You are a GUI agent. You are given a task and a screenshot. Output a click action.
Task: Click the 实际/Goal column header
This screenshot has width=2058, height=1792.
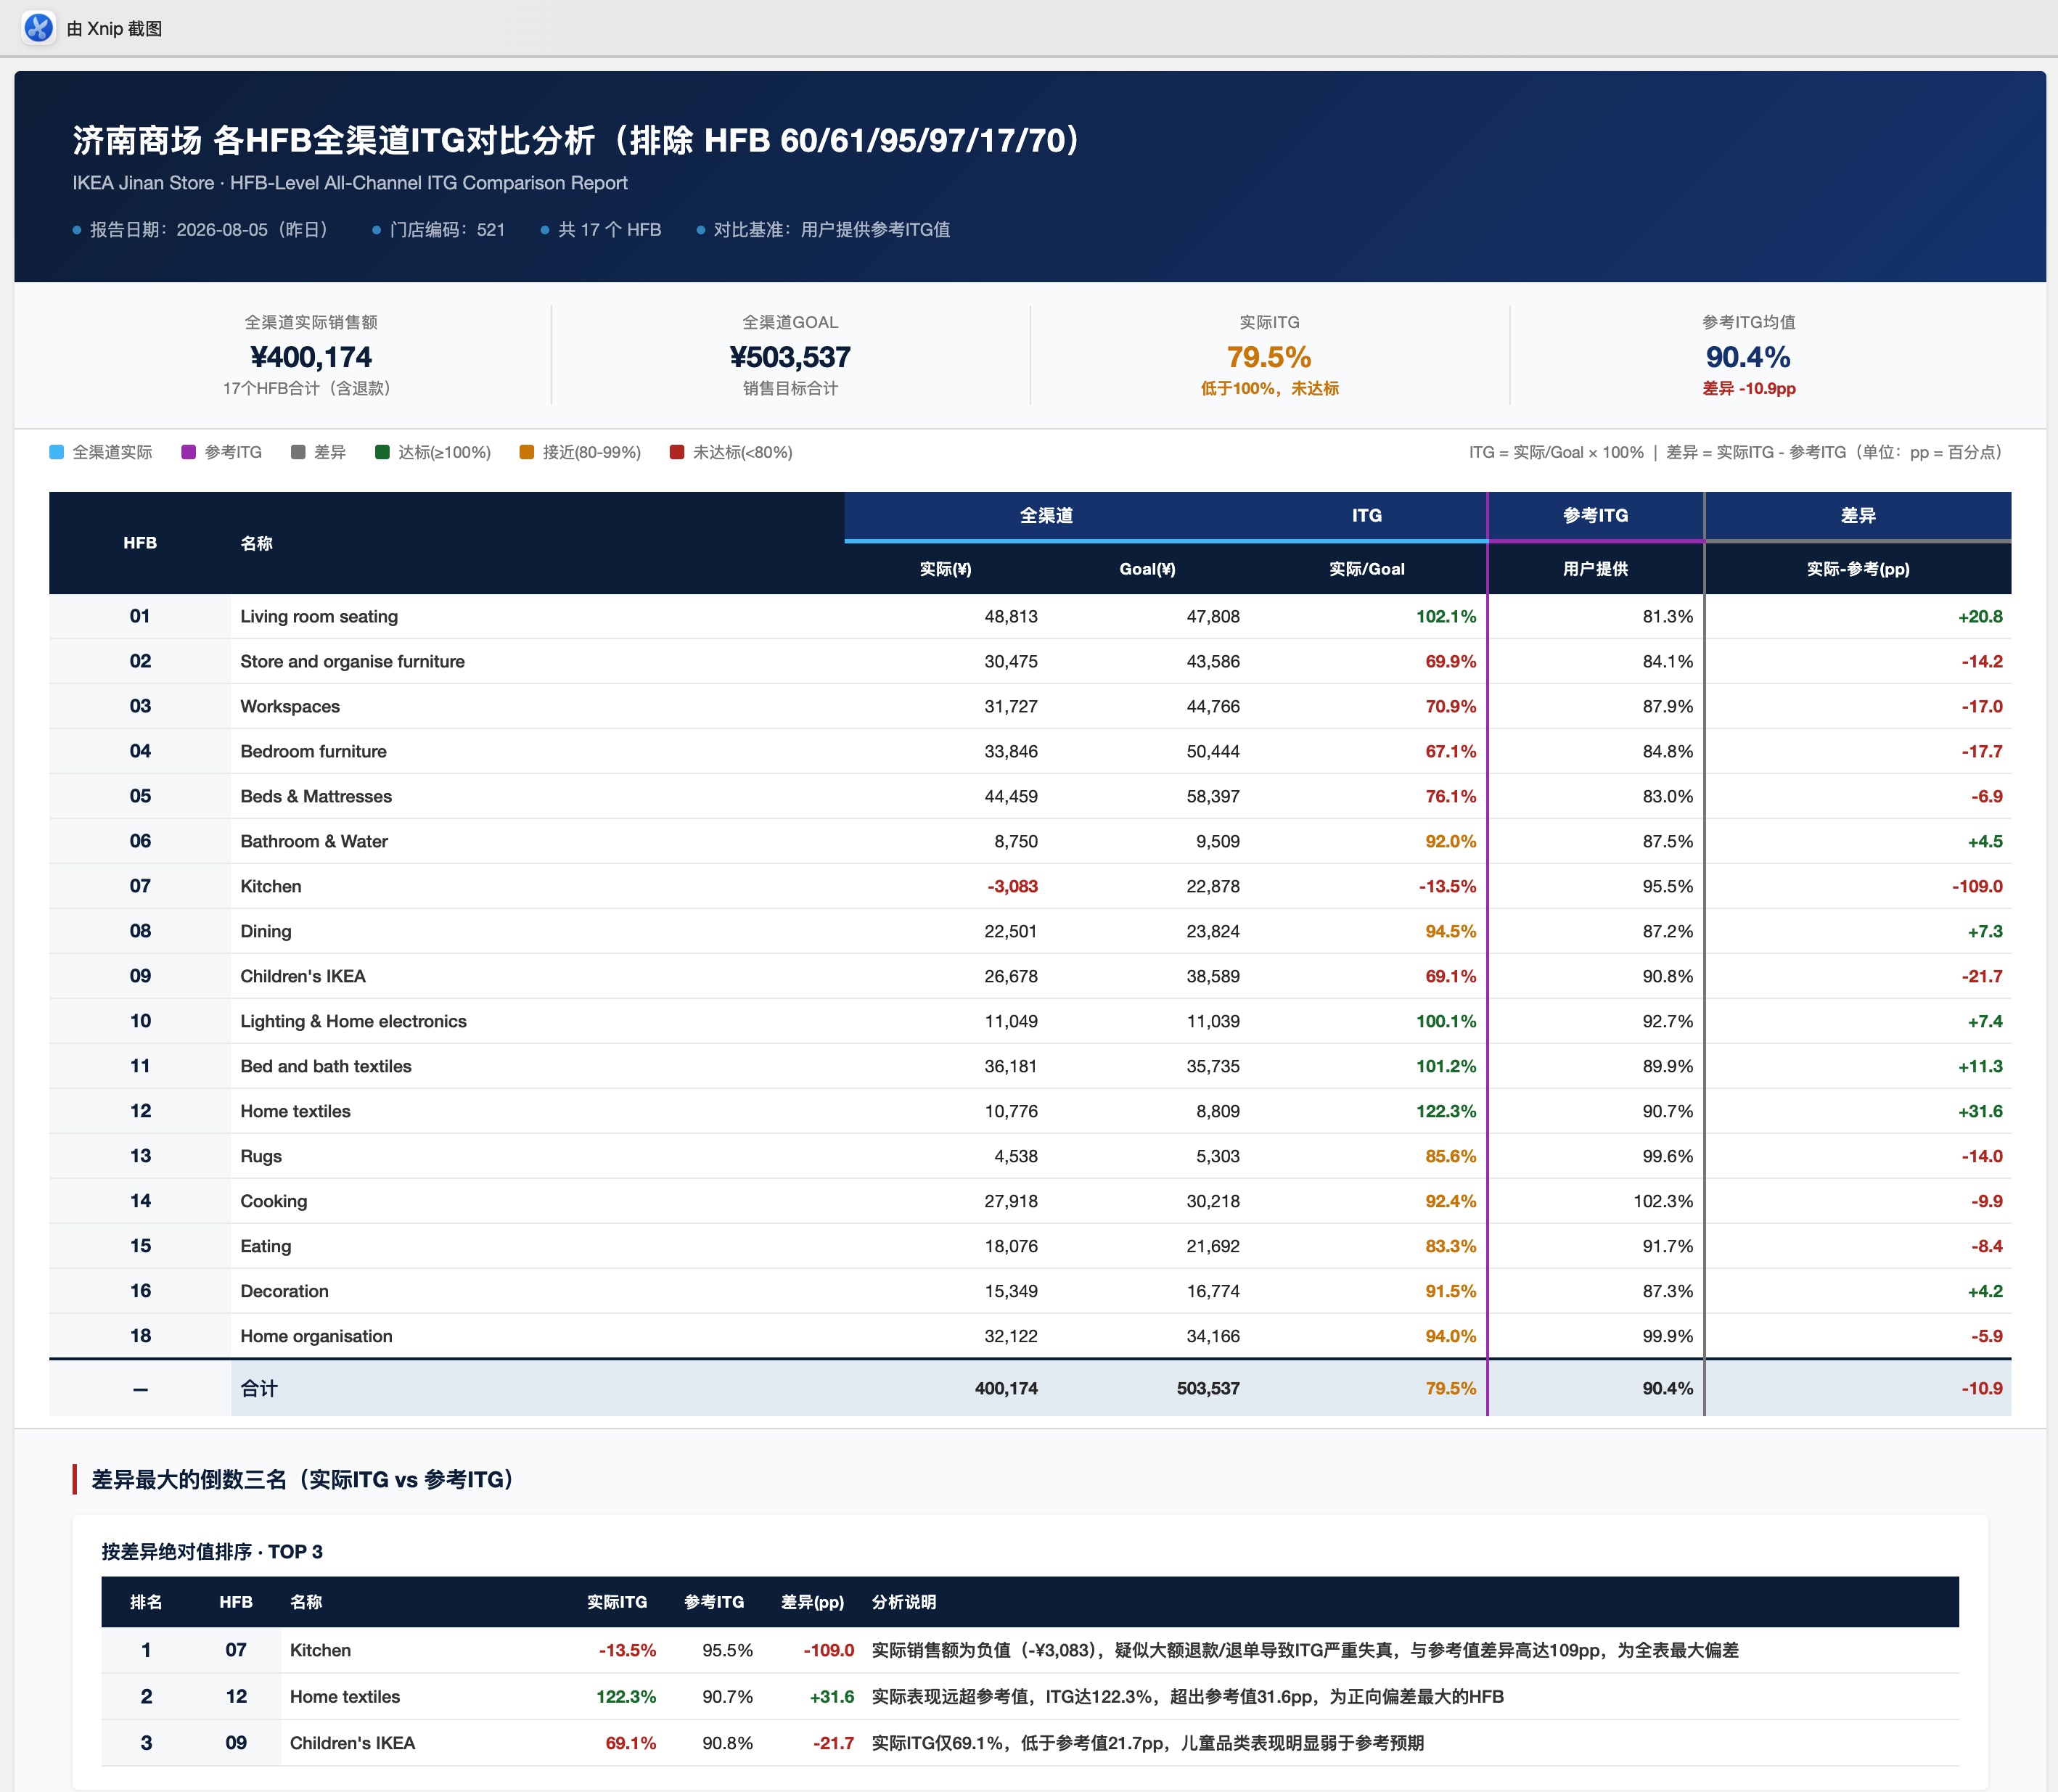click(1366, 569)
